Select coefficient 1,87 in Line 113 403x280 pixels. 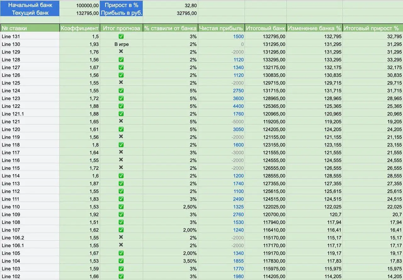(x=94, y=184)
